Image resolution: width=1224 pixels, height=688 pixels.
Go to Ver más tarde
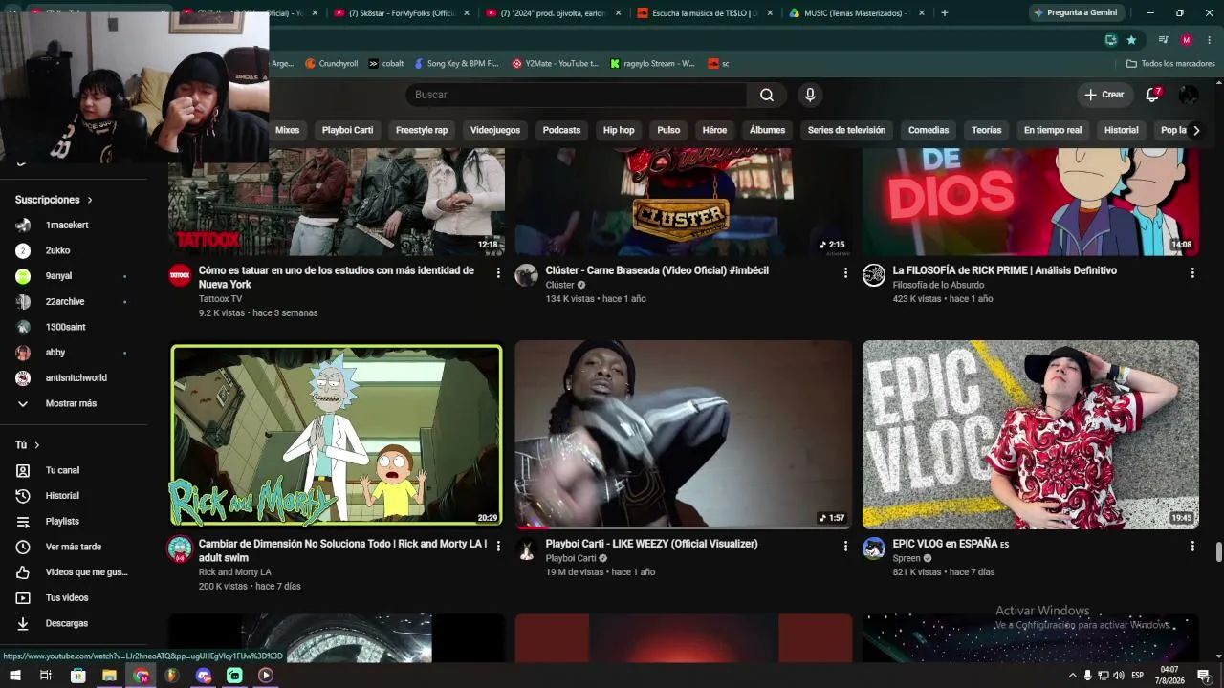pos(74,547)
